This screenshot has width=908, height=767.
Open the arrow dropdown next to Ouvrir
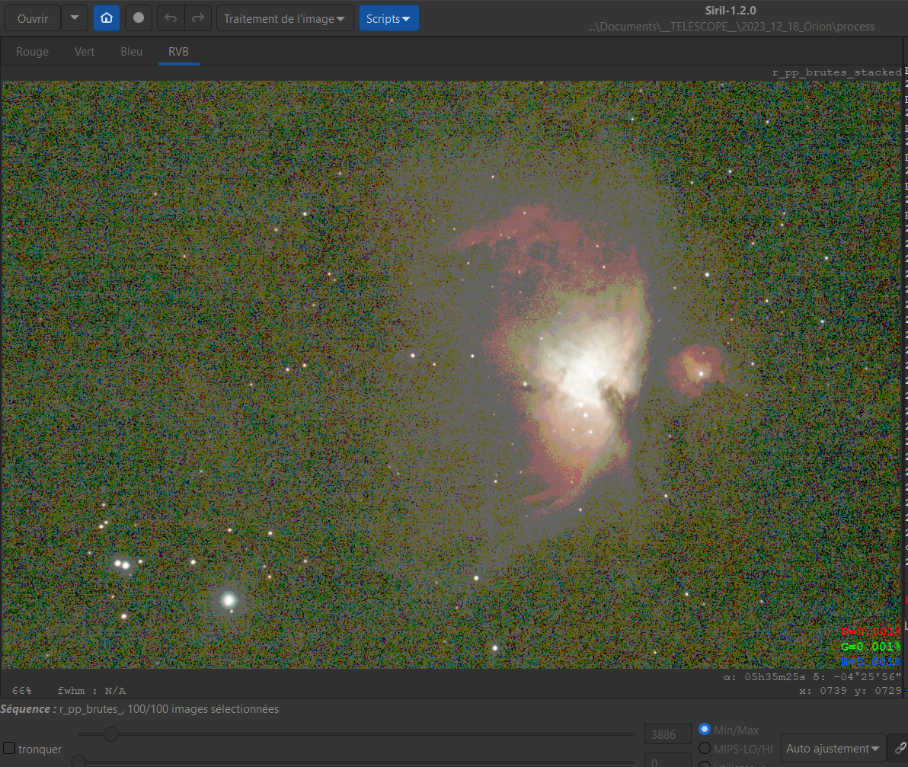75,18
